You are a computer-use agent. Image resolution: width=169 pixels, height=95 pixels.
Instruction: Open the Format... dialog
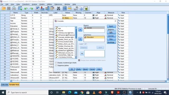pyautogui.click(x=111, y=36)
